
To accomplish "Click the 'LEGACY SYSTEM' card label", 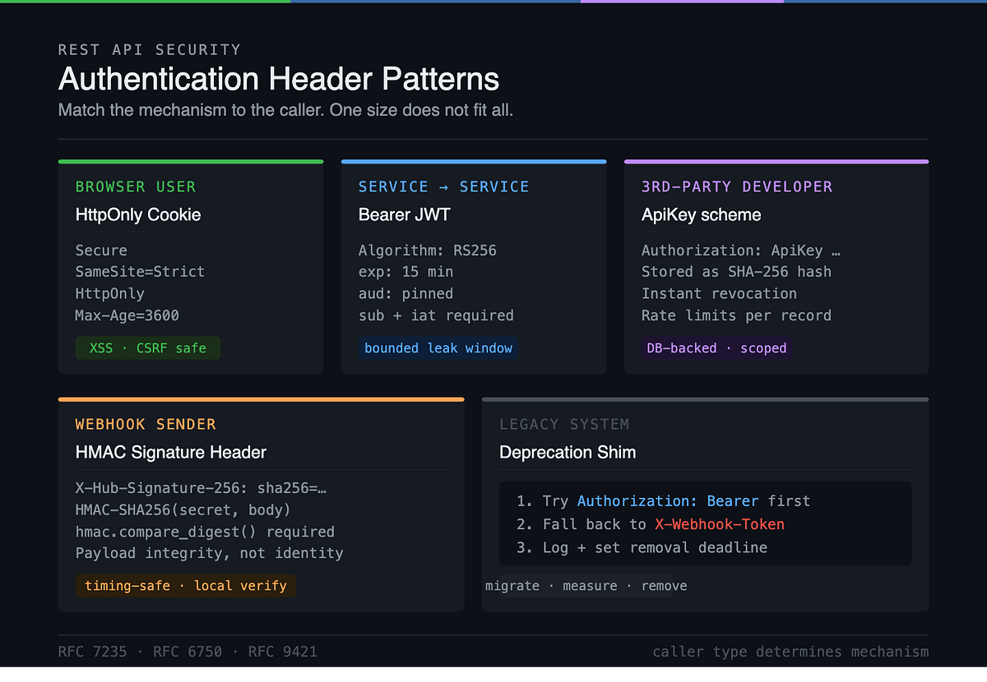I will [x=564, y=424].
